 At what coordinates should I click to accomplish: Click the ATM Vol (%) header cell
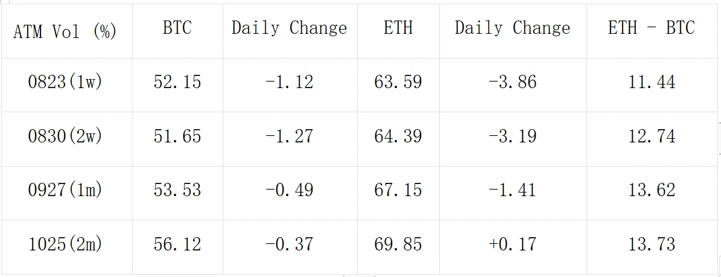point(65,31)
